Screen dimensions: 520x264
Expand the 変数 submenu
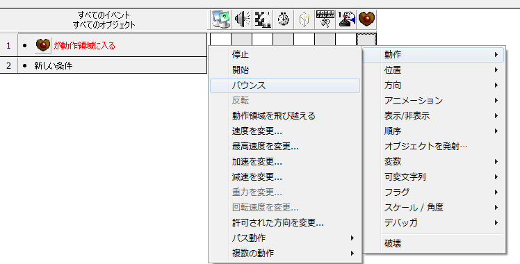click(x=433, y=162)
